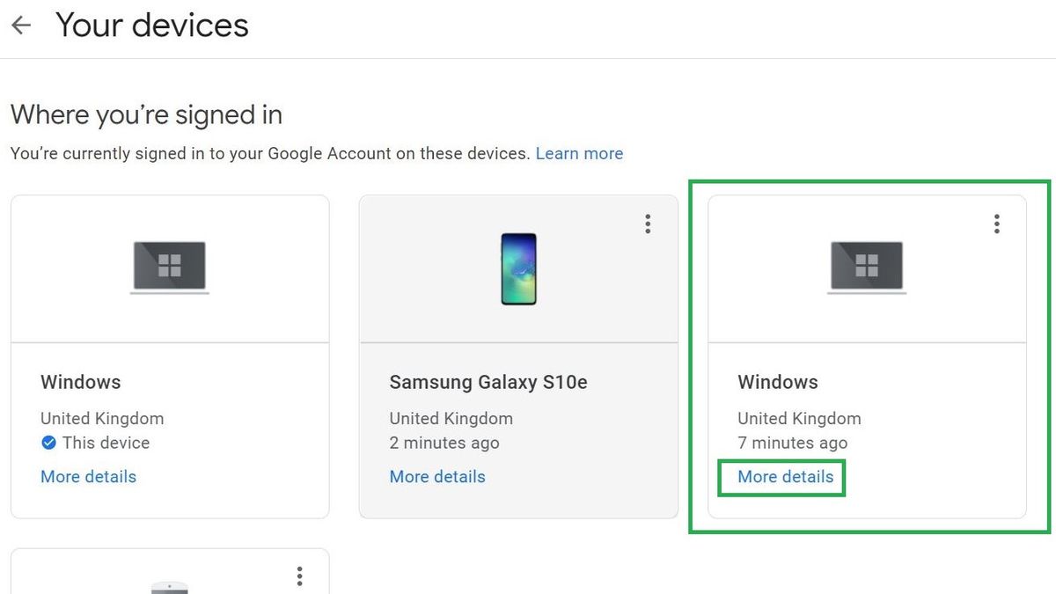Viewport: 1056px width, 594px height.
Task: Click the three-dot icon on highlighted Windows card
Action: (x=996, y=224)
